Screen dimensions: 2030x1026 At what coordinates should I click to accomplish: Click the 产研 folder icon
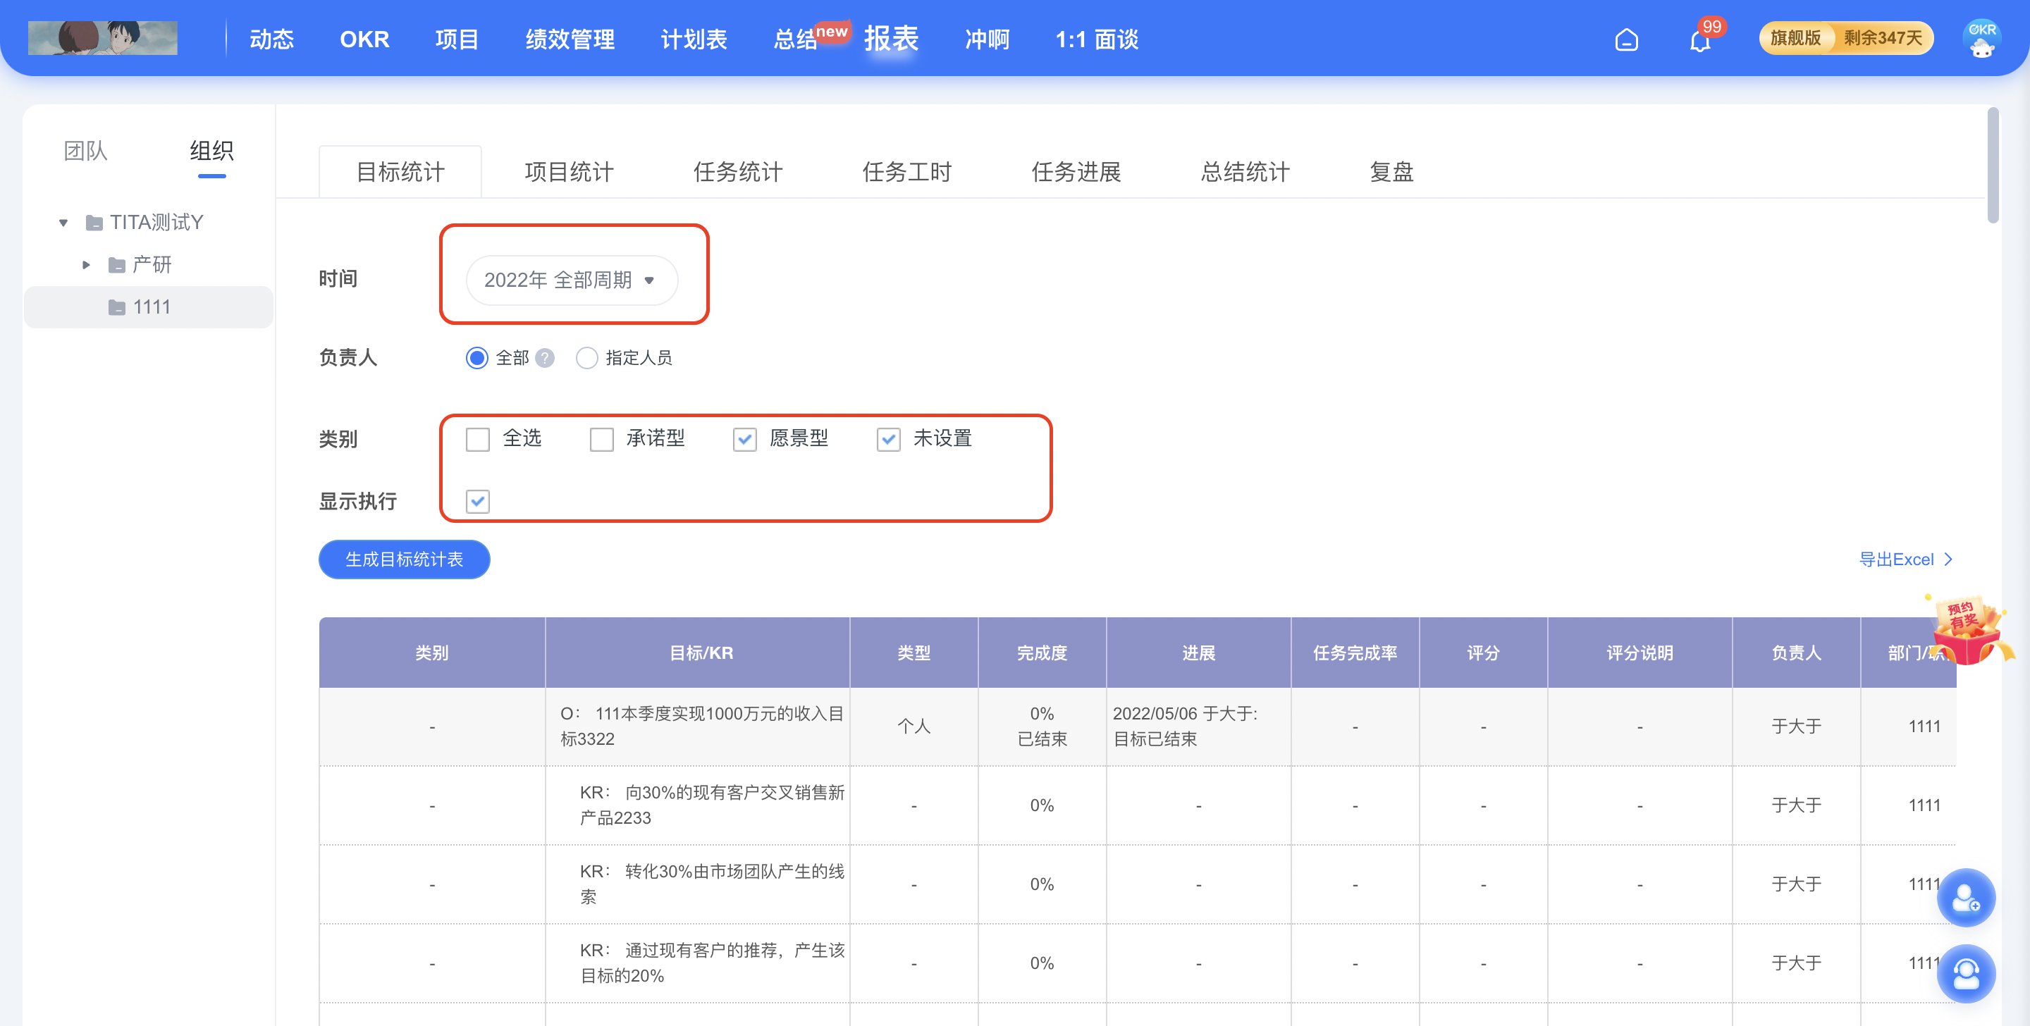tap(116, 265)
